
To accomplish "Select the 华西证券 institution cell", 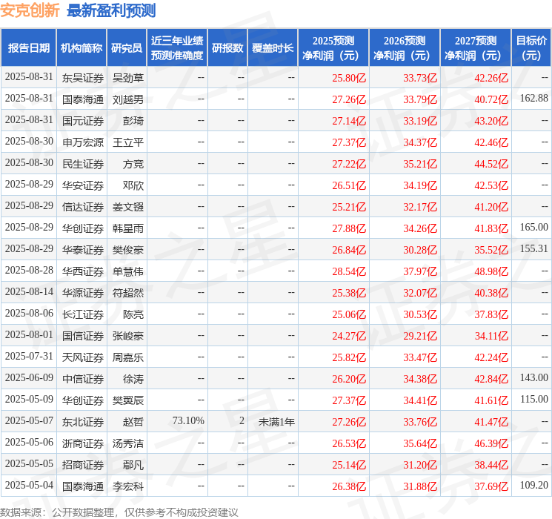I will coord(83,271).
